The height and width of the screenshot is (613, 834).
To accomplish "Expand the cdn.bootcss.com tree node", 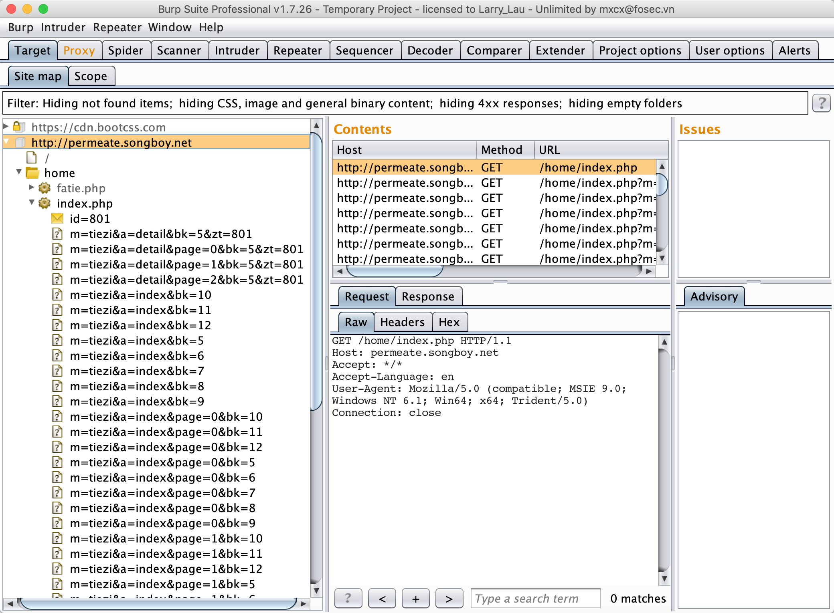I will (6, 127).
